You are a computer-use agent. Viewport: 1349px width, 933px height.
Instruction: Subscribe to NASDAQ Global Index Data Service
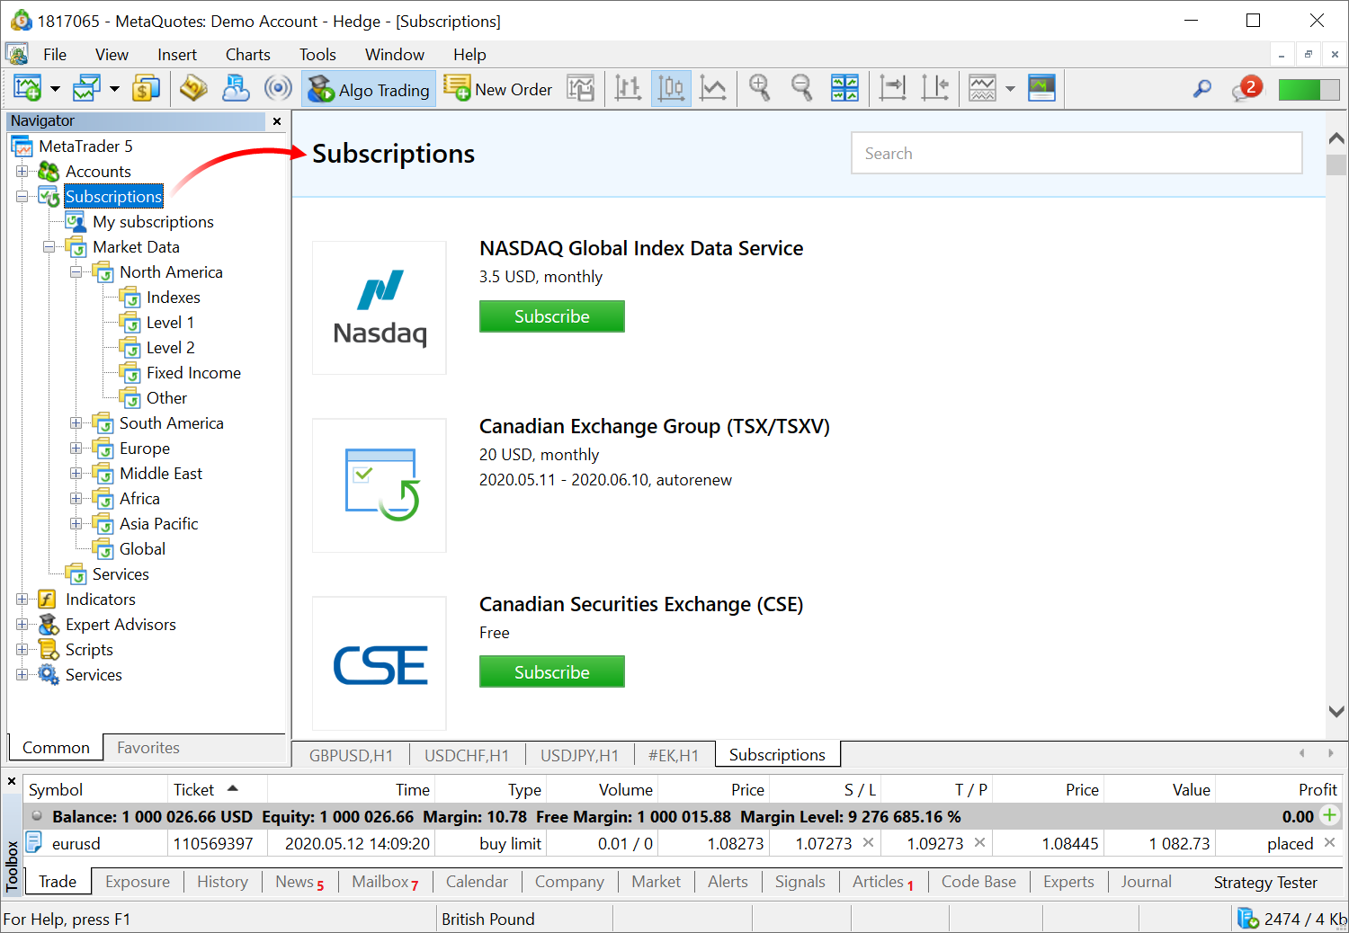551,316
